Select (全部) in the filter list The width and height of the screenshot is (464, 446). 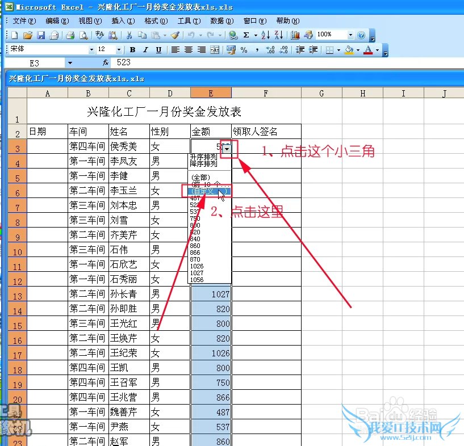click(200, 178)
